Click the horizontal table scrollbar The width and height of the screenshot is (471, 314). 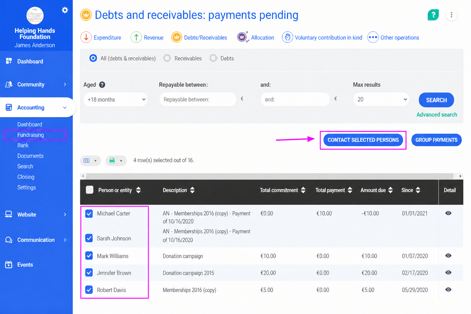270,176
